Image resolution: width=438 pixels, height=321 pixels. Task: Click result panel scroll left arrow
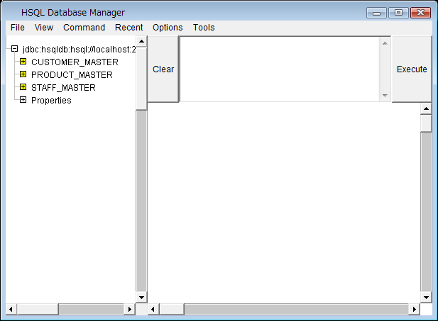(x=153, y=309)
